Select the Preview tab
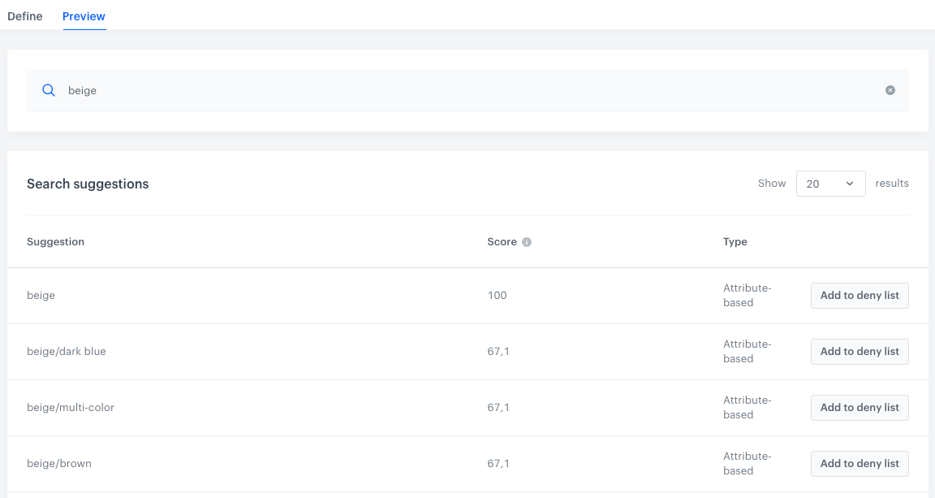Image resolution: width=935 pixels, height=498 pixels. coord(84,16)
